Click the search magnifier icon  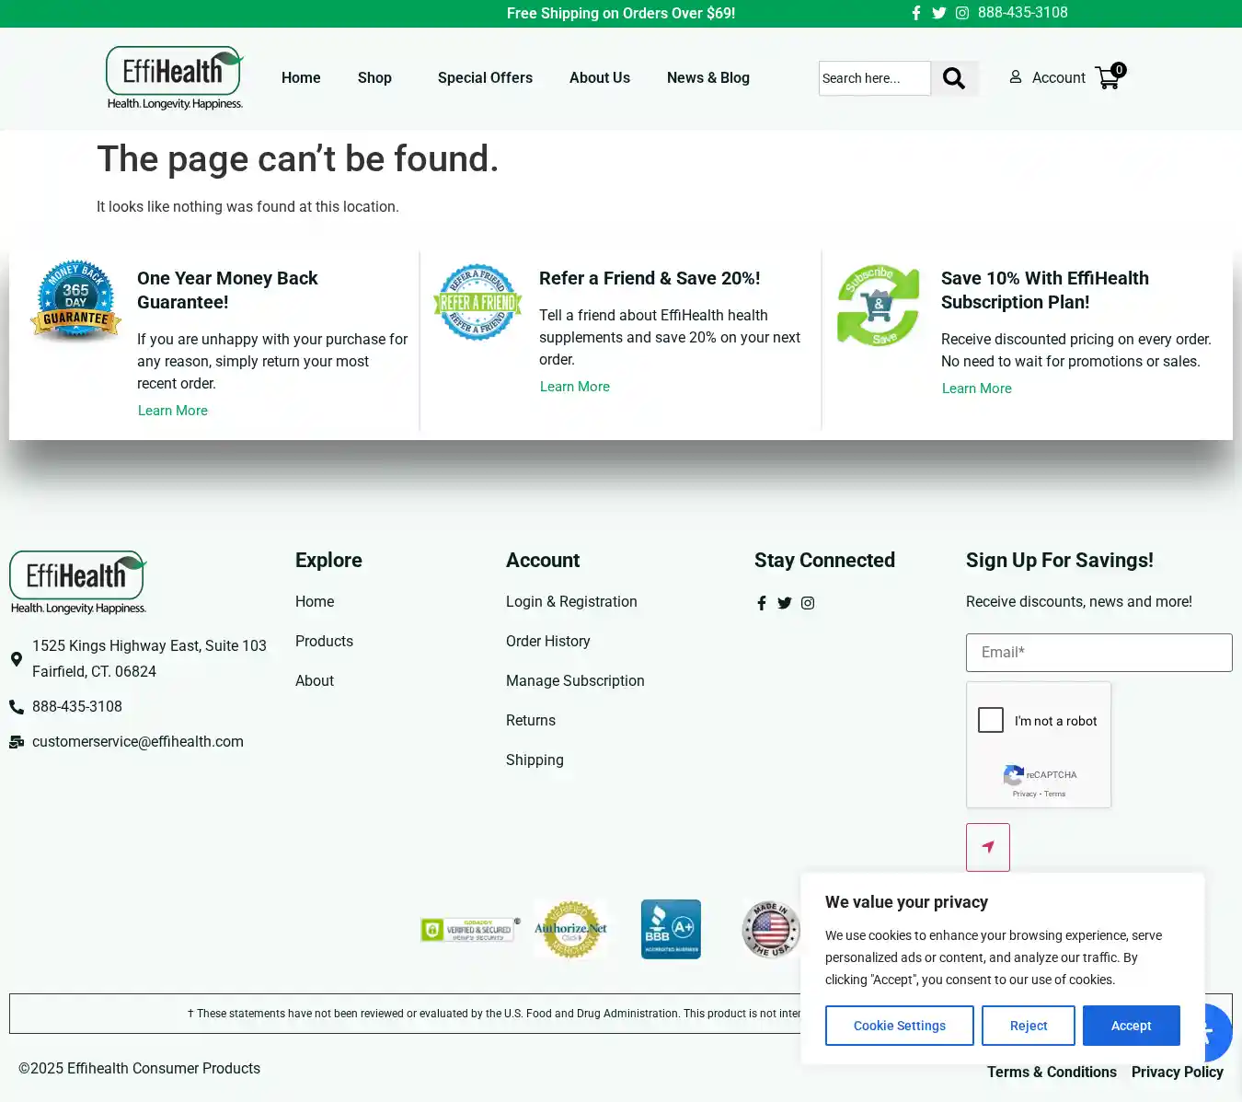coord(954,78)
